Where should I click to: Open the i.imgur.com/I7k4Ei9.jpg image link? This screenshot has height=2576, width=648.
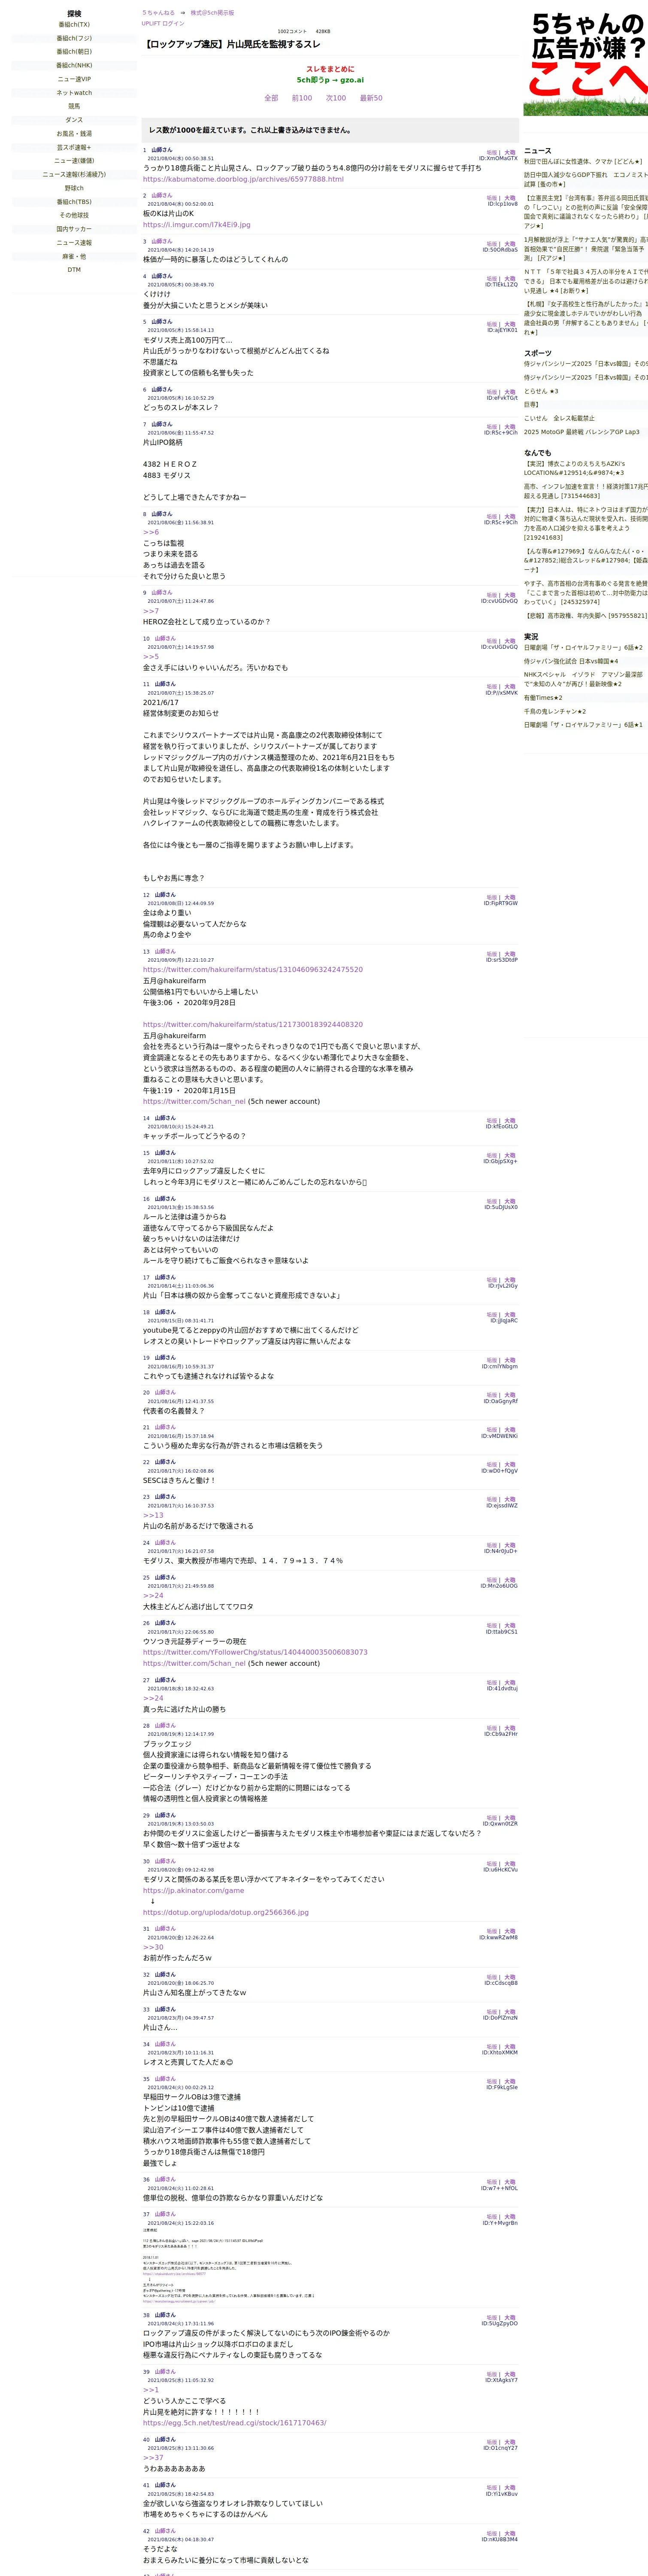(197, 225)
